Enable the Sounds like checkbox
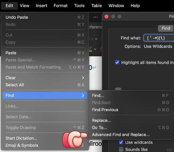The image size is (174, 152). click(121, 149)
